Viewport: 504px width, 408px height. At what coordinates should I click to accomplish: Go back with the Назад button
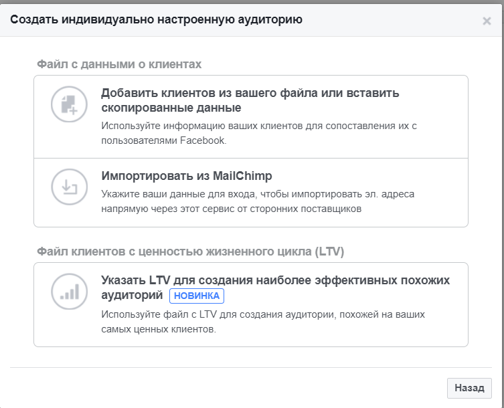coord(469,387)
